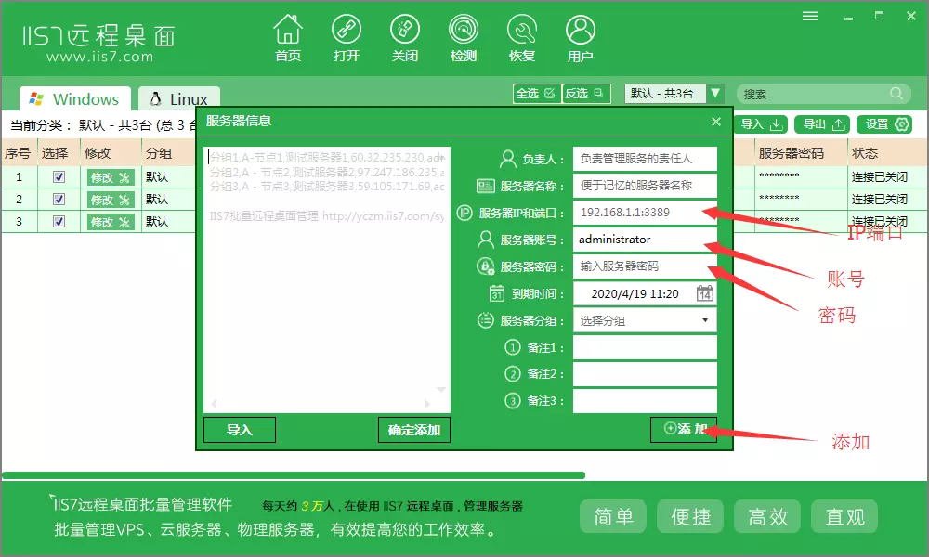Screen dimensions: 929x557
Task: Click the 导入 button in the dialog
Action: 240,430
